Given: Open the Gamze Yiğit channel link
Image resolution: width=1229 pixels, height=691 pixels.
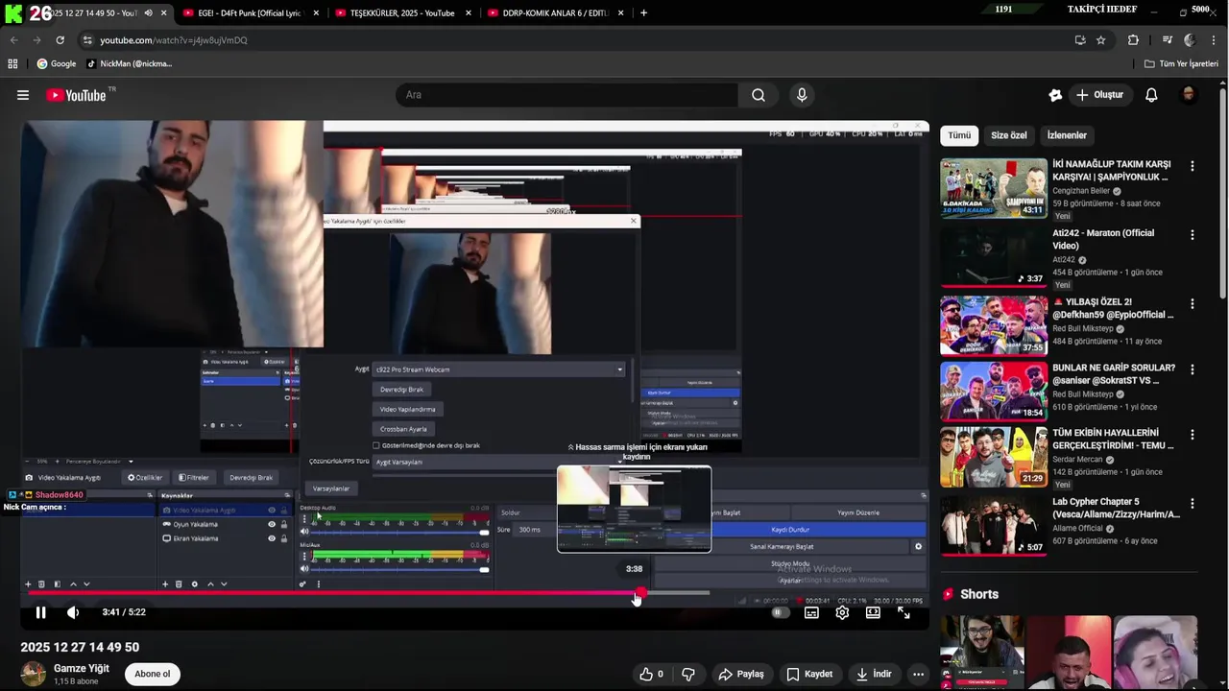Looking at the screenshot, I should (x=82, y=668).
